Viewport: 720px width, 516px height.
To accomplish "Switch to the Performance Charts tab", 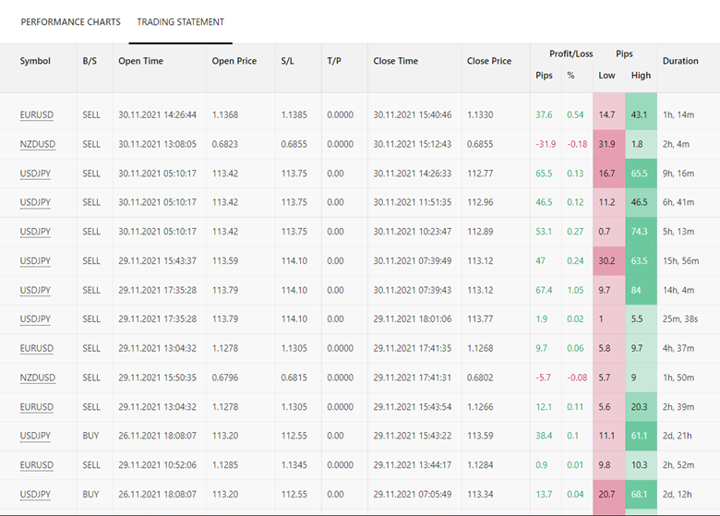I will click(x=70, y=22).
